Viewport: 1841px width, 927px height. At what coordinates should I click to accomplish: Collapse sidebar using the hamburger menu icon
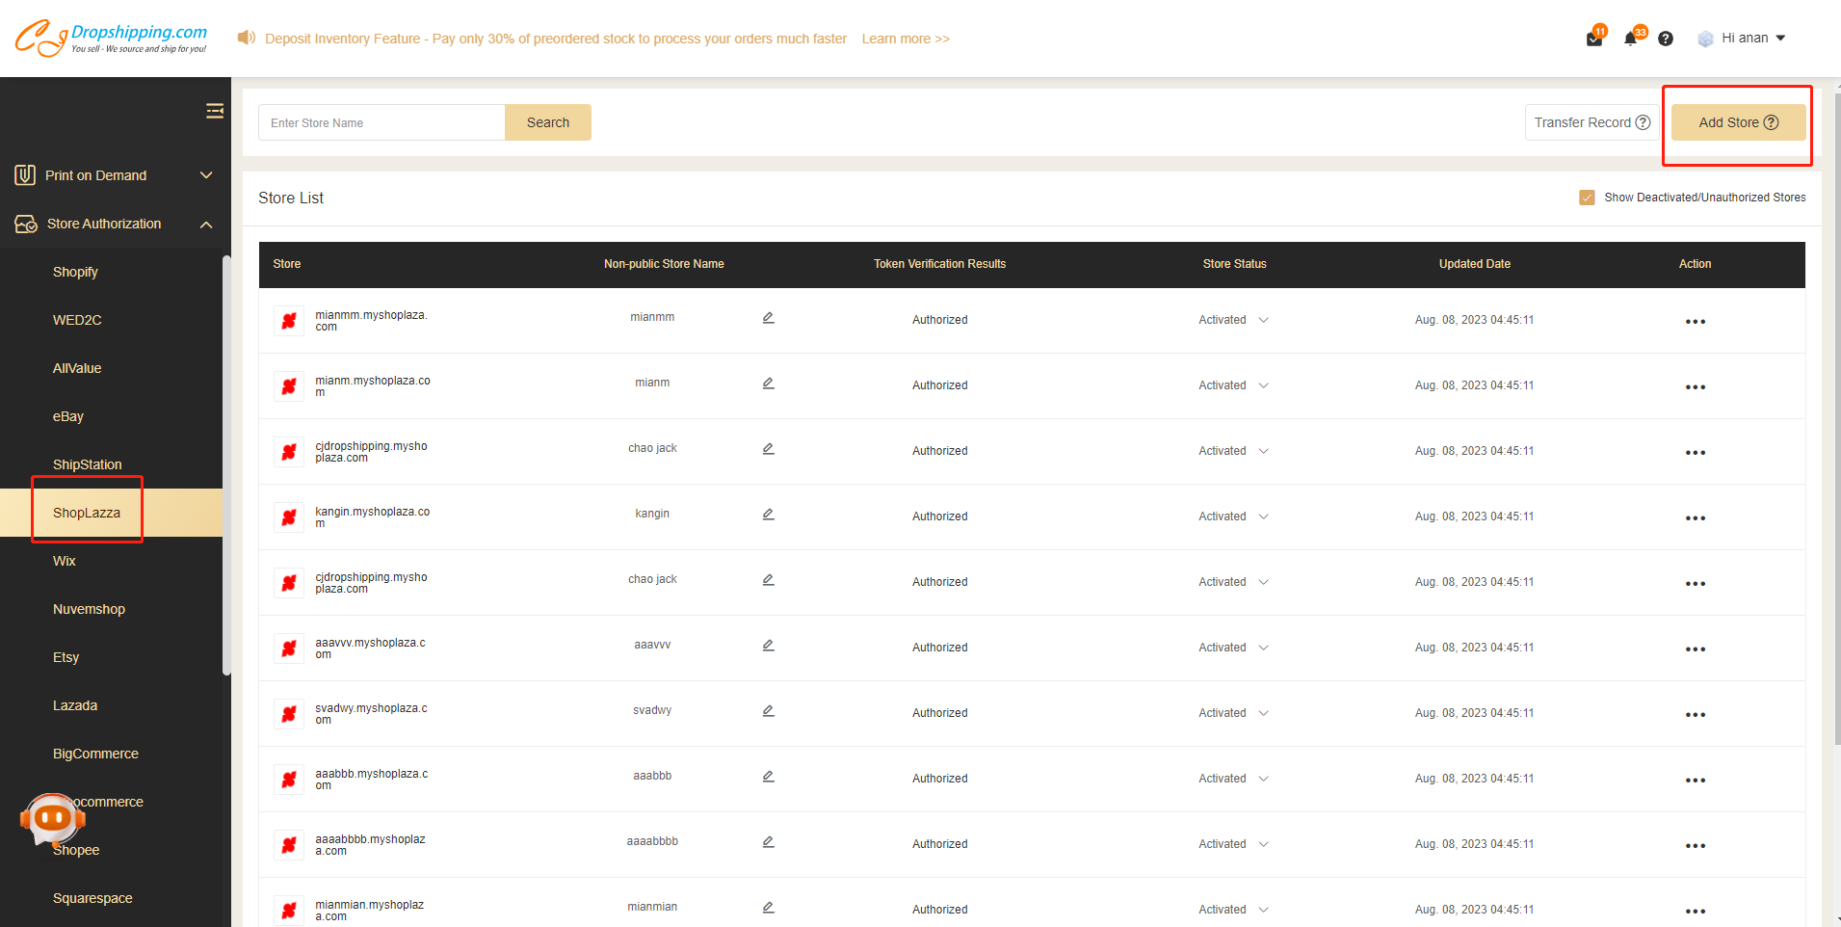(x=215, y=112)
